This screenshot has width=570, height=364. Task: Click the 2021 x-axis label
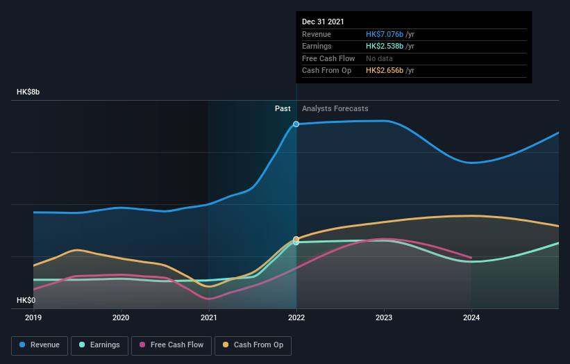[209, 317]
